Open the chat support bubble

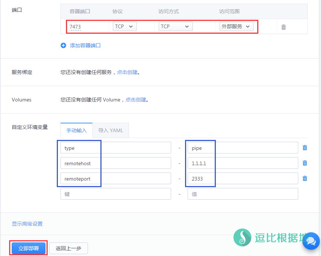coord(311,241)
